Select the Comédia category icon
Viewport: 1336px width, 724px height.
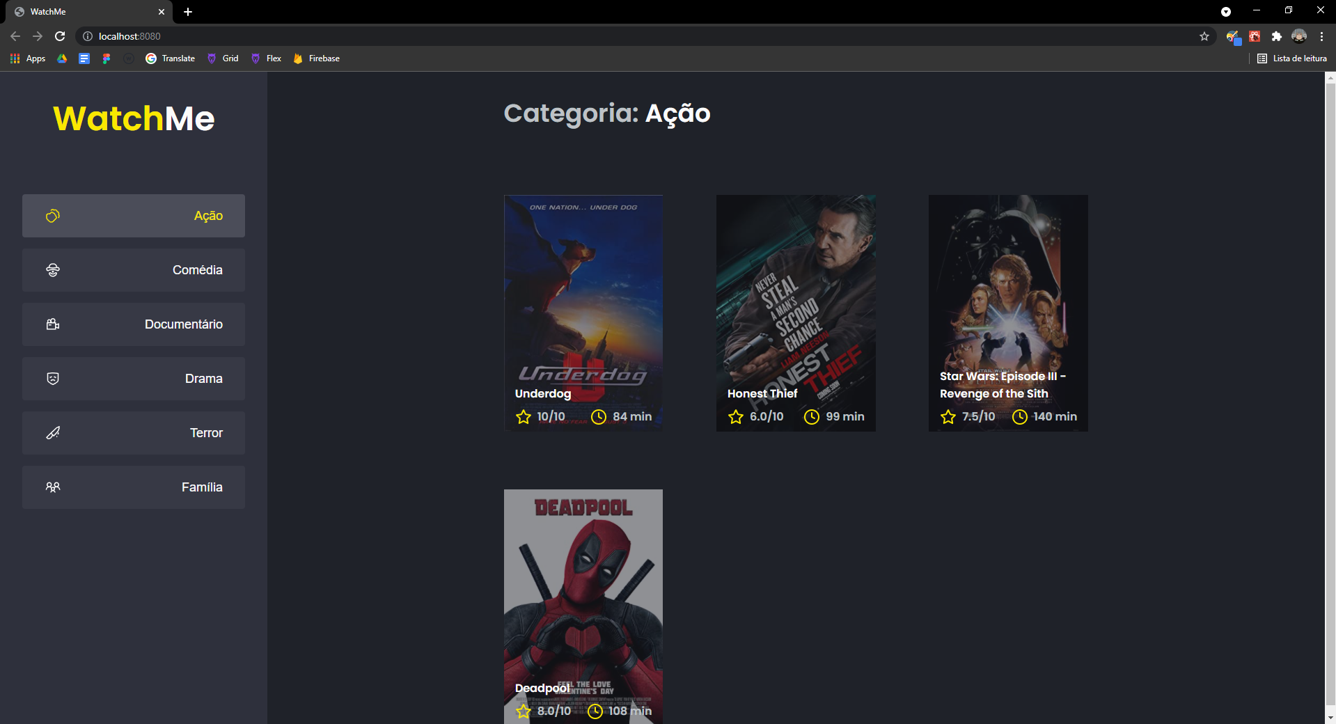point(53,270)
